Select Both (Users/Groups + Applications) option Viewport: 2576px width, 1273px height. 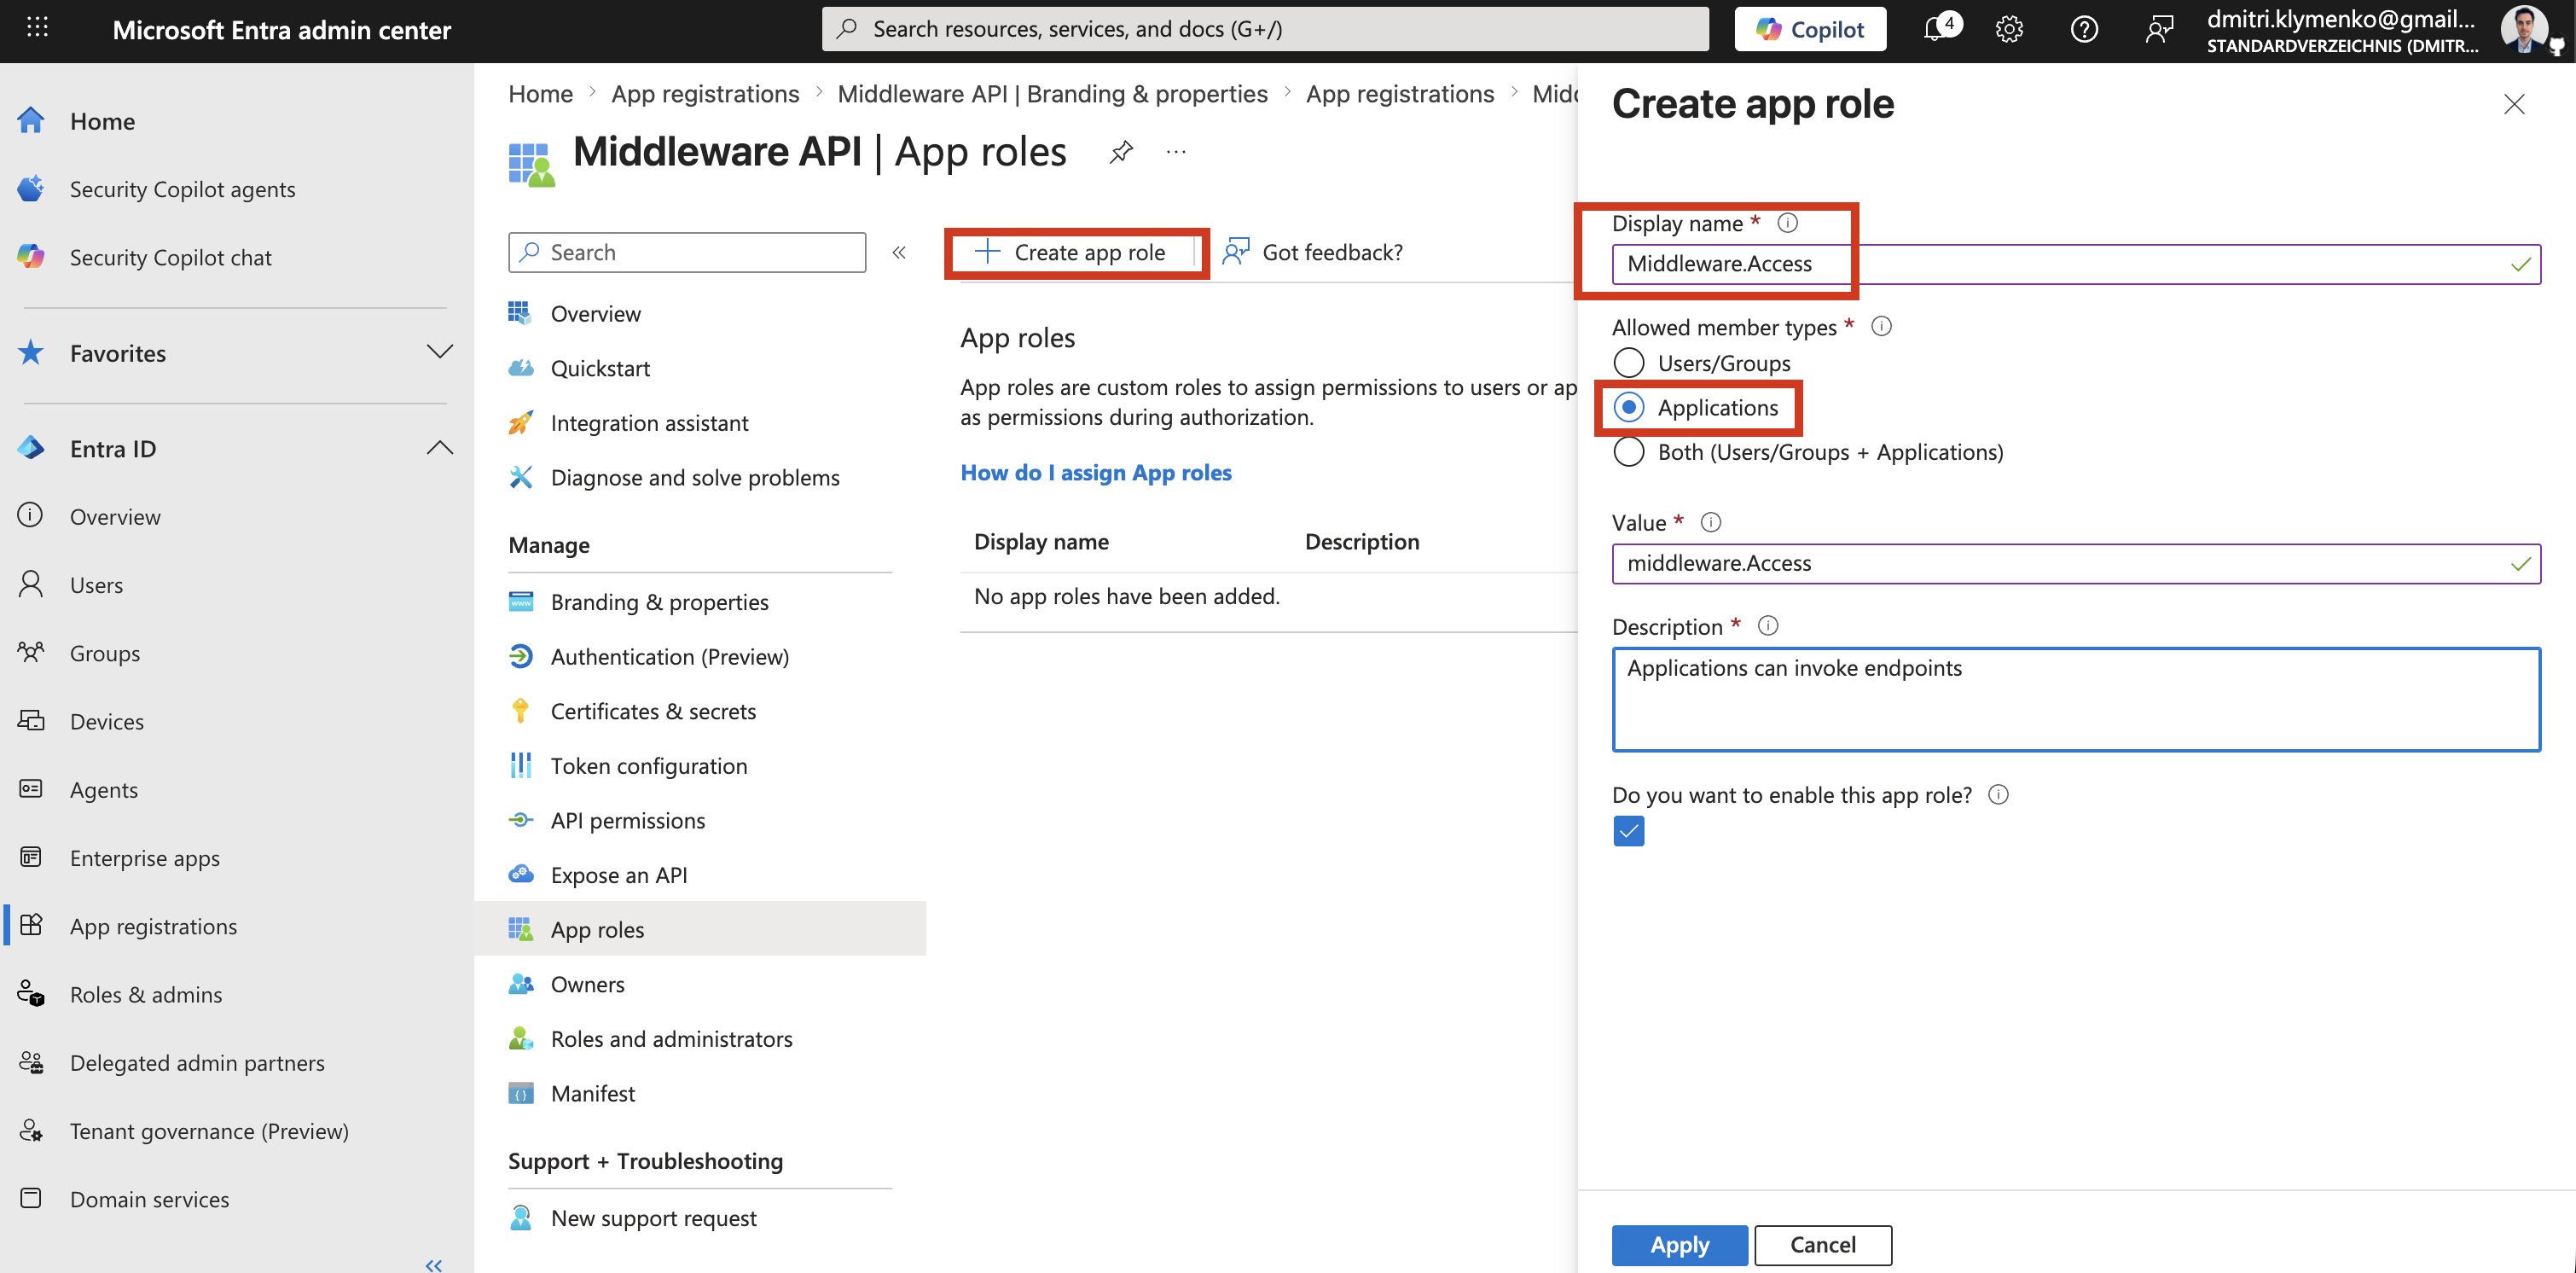pyautogui.click(x=1628, y=451)
